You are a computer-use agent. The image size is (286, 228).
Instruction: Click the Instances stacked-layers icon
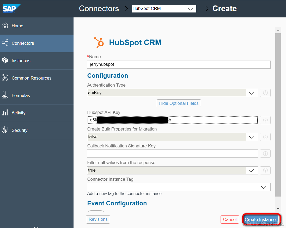[5, 60]
